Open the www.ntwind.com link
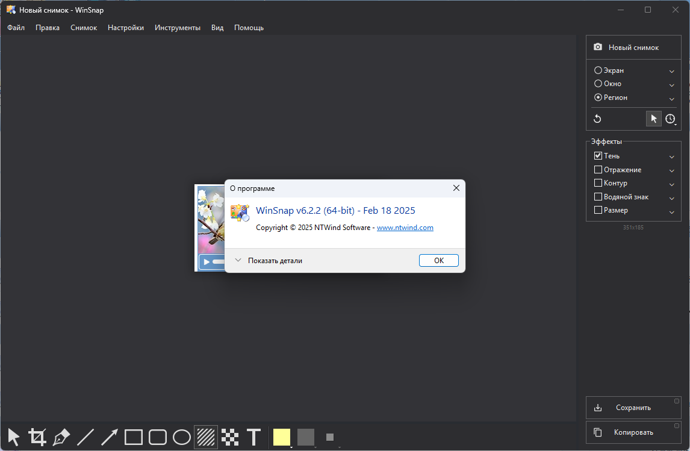This screenshot has width=690, height=451. (405, 228)
